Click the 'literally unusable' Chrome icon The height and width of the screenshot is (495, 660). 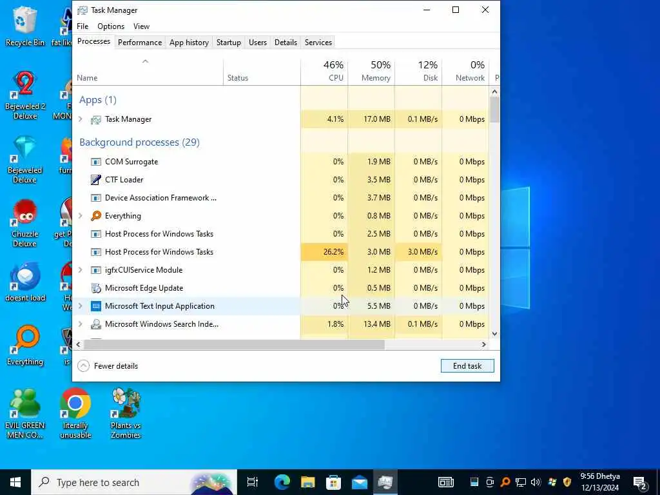click(75, 403)
